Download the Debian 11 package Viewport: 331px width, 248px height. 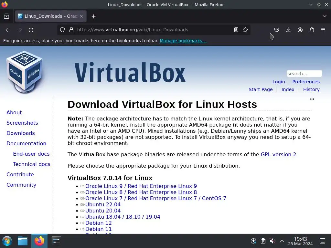98,229
